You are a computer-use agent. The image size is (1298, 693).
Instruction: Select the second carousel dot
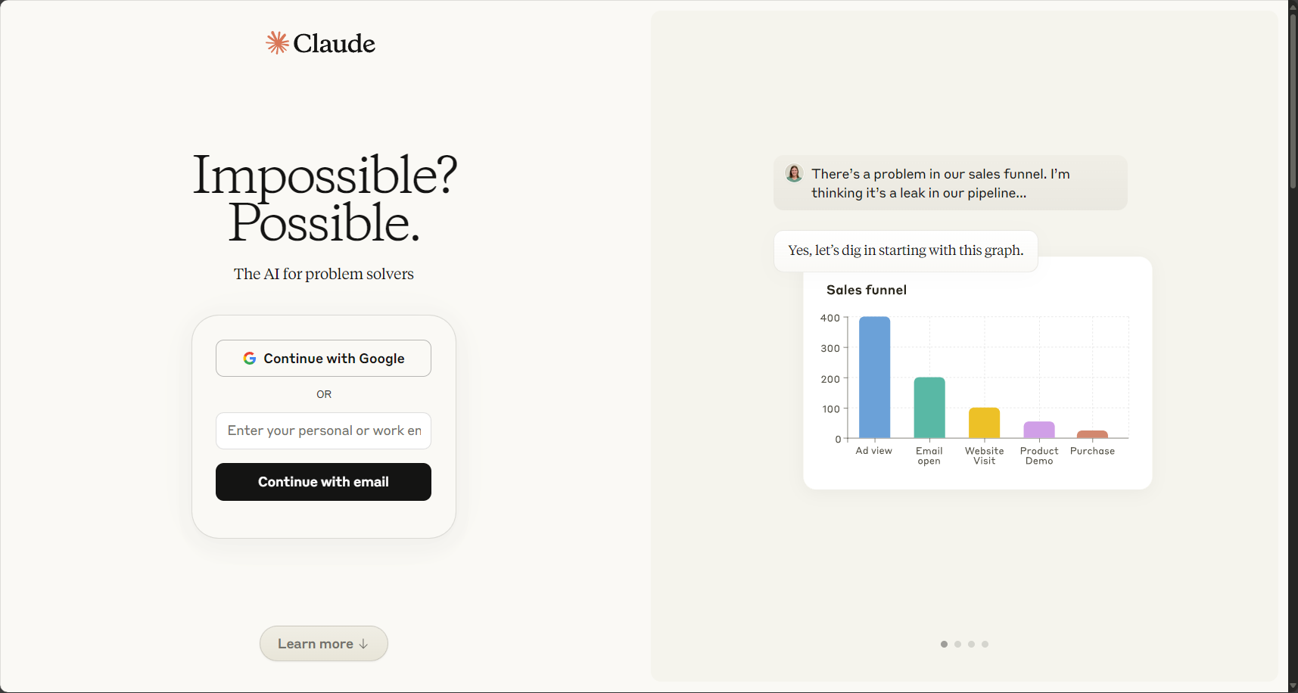point(957,645)
